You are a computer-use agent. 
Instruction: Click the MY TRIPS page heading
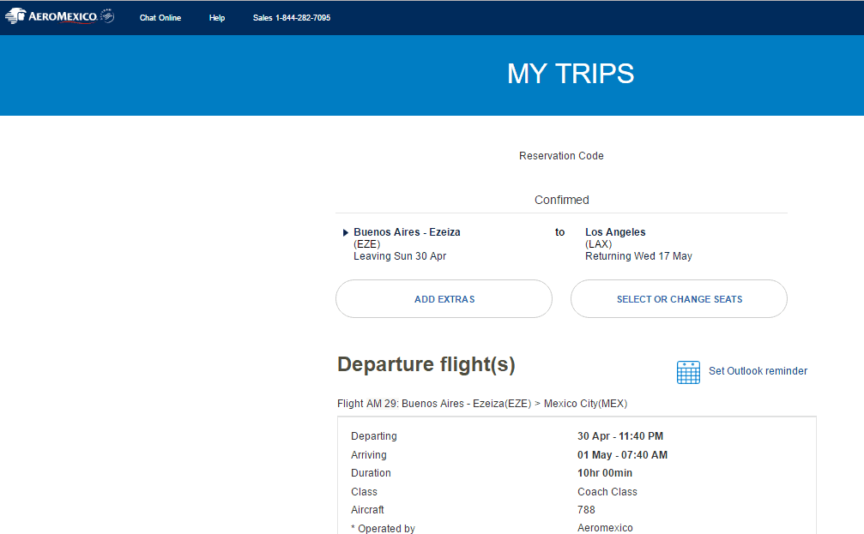coord(571,74)
